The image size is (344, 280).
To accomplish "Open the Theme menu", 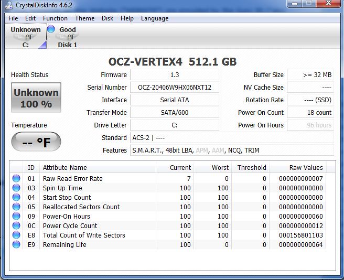I will click(84, 18).
